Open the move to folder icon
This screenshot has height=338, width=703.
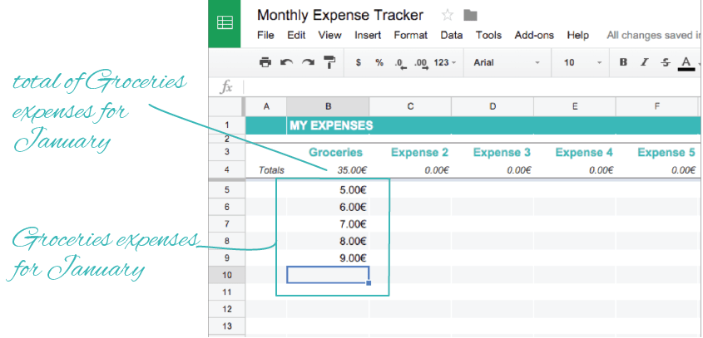point(470,15)
